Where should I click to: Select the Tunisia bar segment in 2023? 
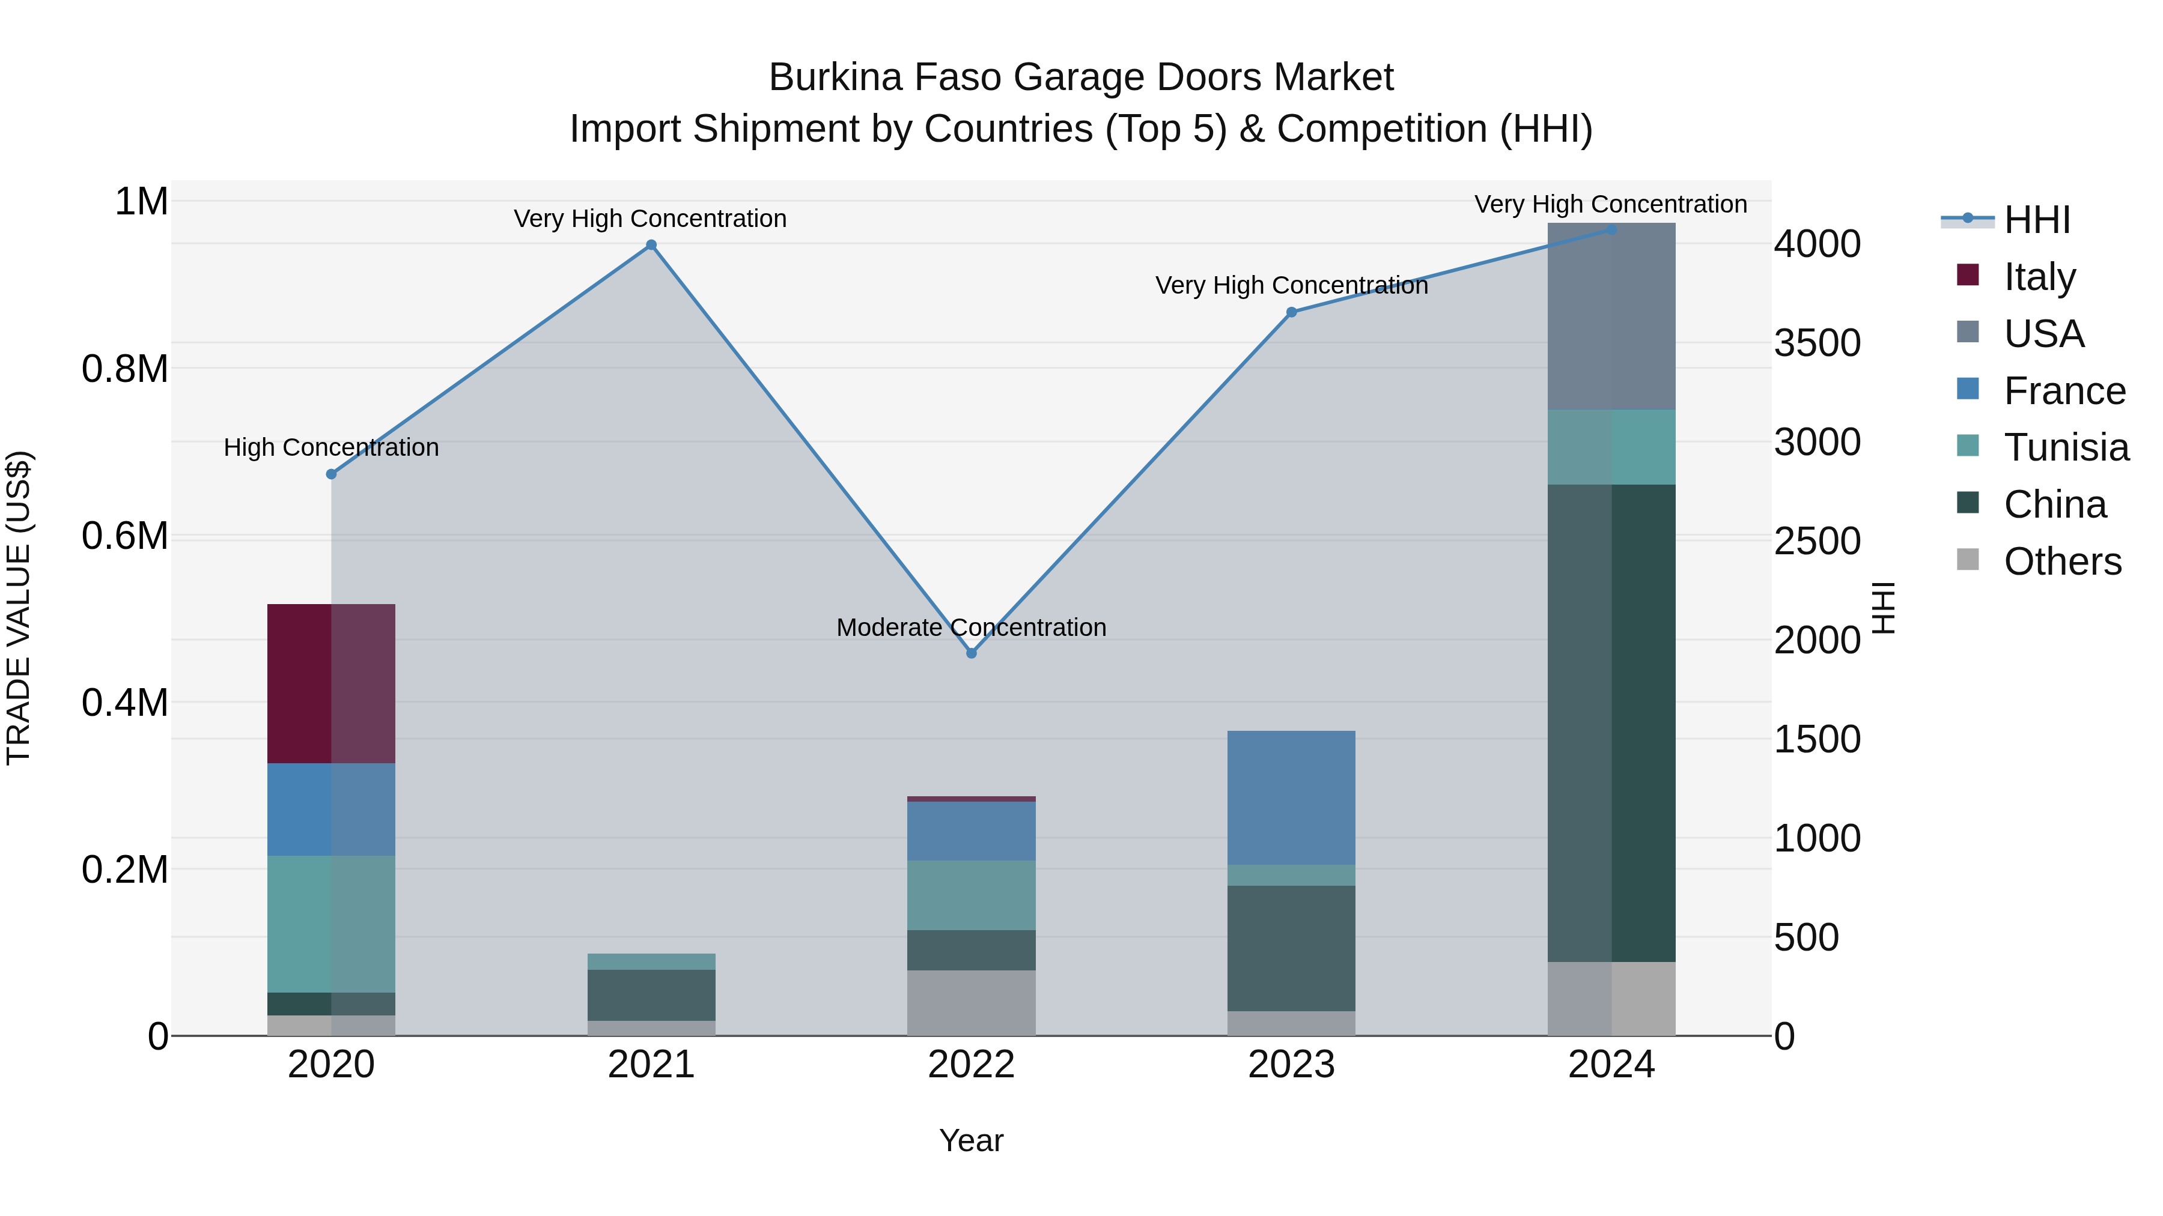[1291, 876]
